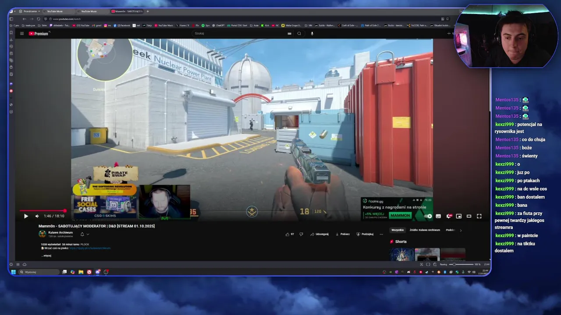Viewport: 561px width, 315px height.
Task: Adjust the browser zoom slider at bottom
Action: tap(462, 264)
